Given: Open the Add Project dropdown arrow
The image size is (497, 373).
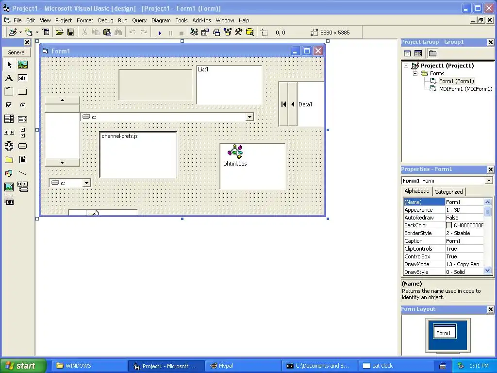Looking at the screenshot, I should coord(20,32).
